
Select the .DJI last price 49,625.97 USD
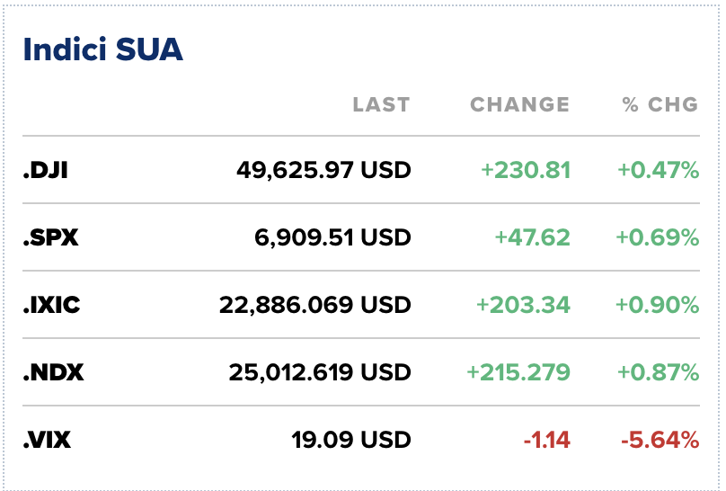[x=323, y=170]
